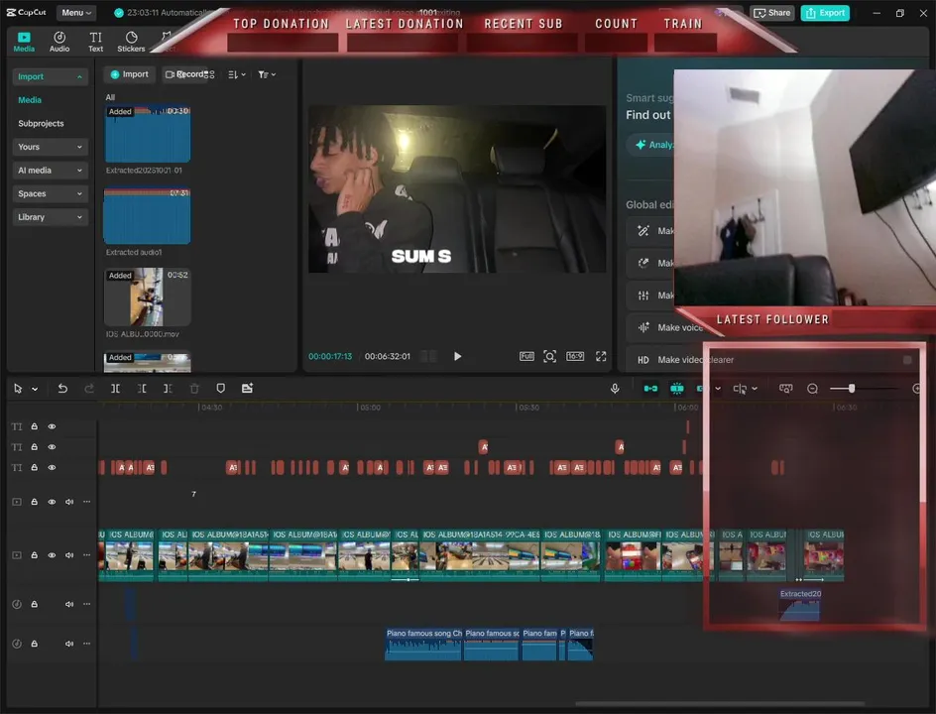Delete right of playhead
936x714 pixels.
click(168, 389)
